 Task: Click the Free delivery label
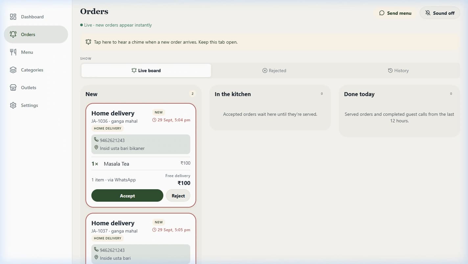pos(178,176)
